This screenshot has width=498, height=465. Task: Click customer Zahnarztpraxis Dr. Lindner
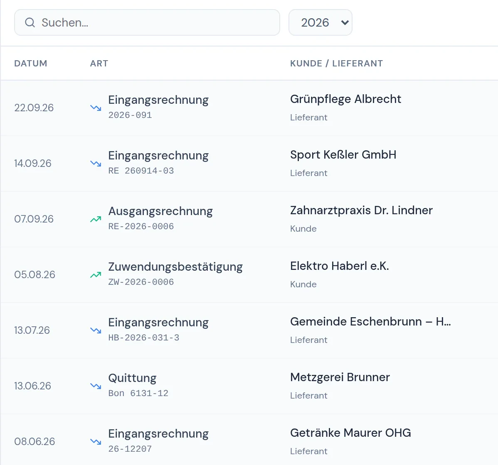(361, 210)
